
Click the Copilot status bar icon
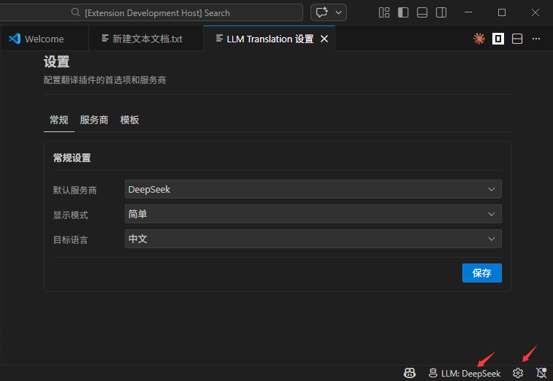[x=410, y=373]
